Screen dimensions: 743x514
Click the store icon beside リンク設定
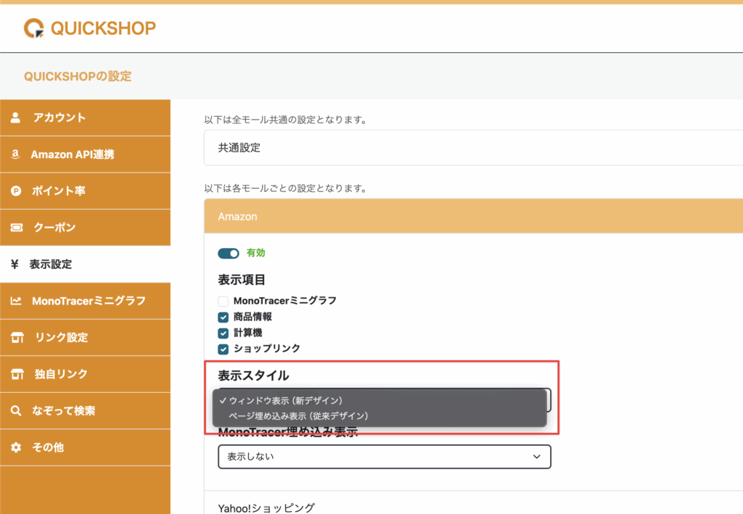click(x=17, y=337)
